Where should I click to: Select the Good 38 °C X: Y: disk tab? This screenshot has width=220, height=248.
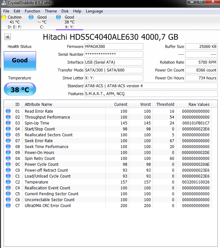[x=69, y=22]
